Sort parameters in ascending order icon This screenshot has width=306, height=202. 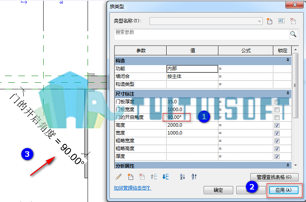pos(182,177)
